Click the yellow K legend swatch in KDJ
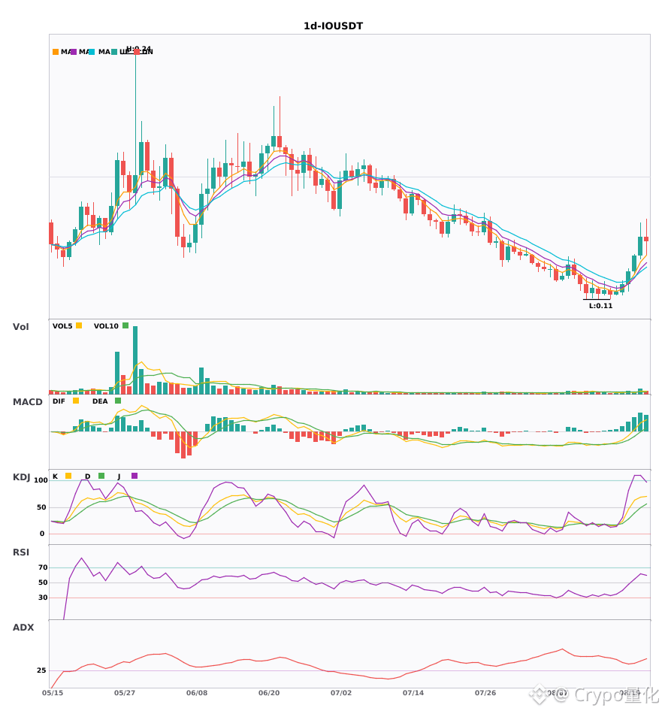This screenshot has width=665, height=714. (x=68, y=476)
